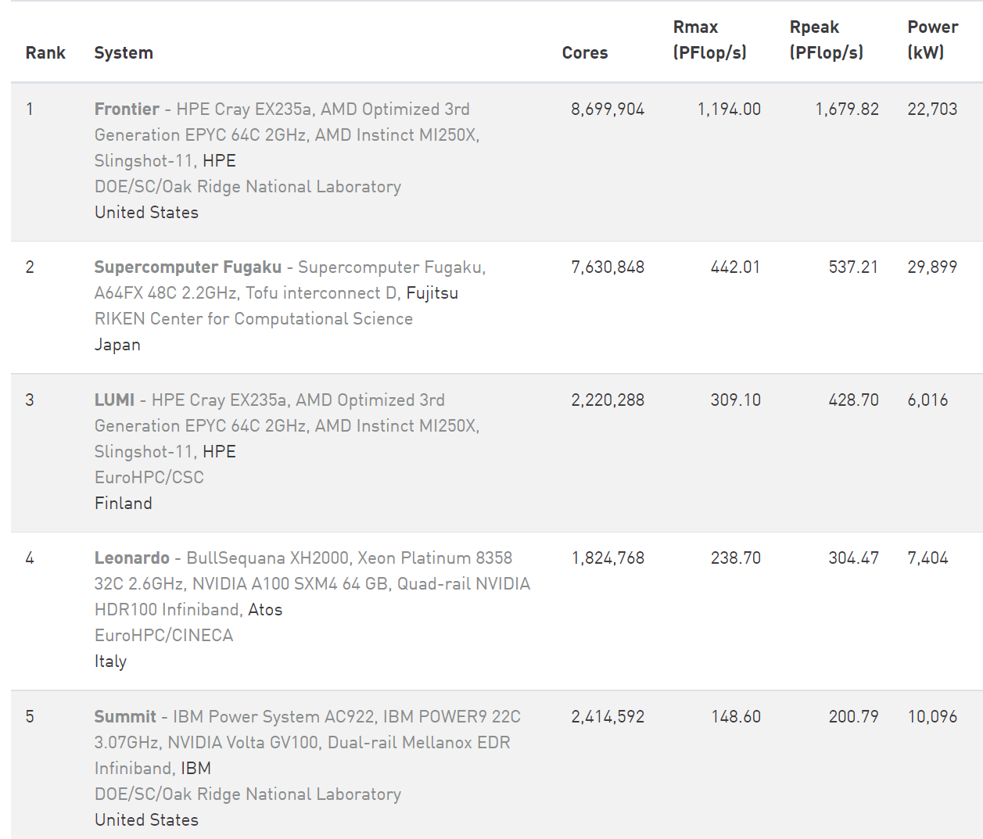The width and height of the screenshot is (983, 839).
Task: Click the Rank column header
Action: tap(45, 53)
